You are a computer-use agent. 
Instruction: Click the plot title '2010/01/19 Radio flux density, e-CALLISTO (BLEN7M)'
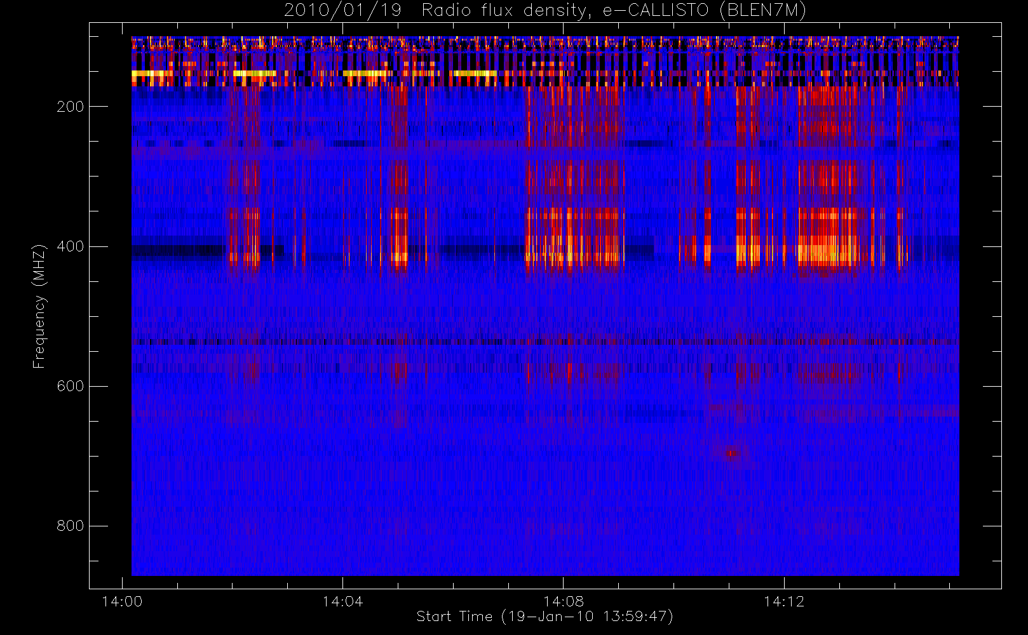545,11
